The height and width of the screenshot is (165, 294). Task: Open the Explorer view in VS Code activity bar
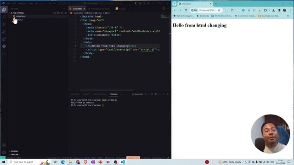tap(4, 10)
